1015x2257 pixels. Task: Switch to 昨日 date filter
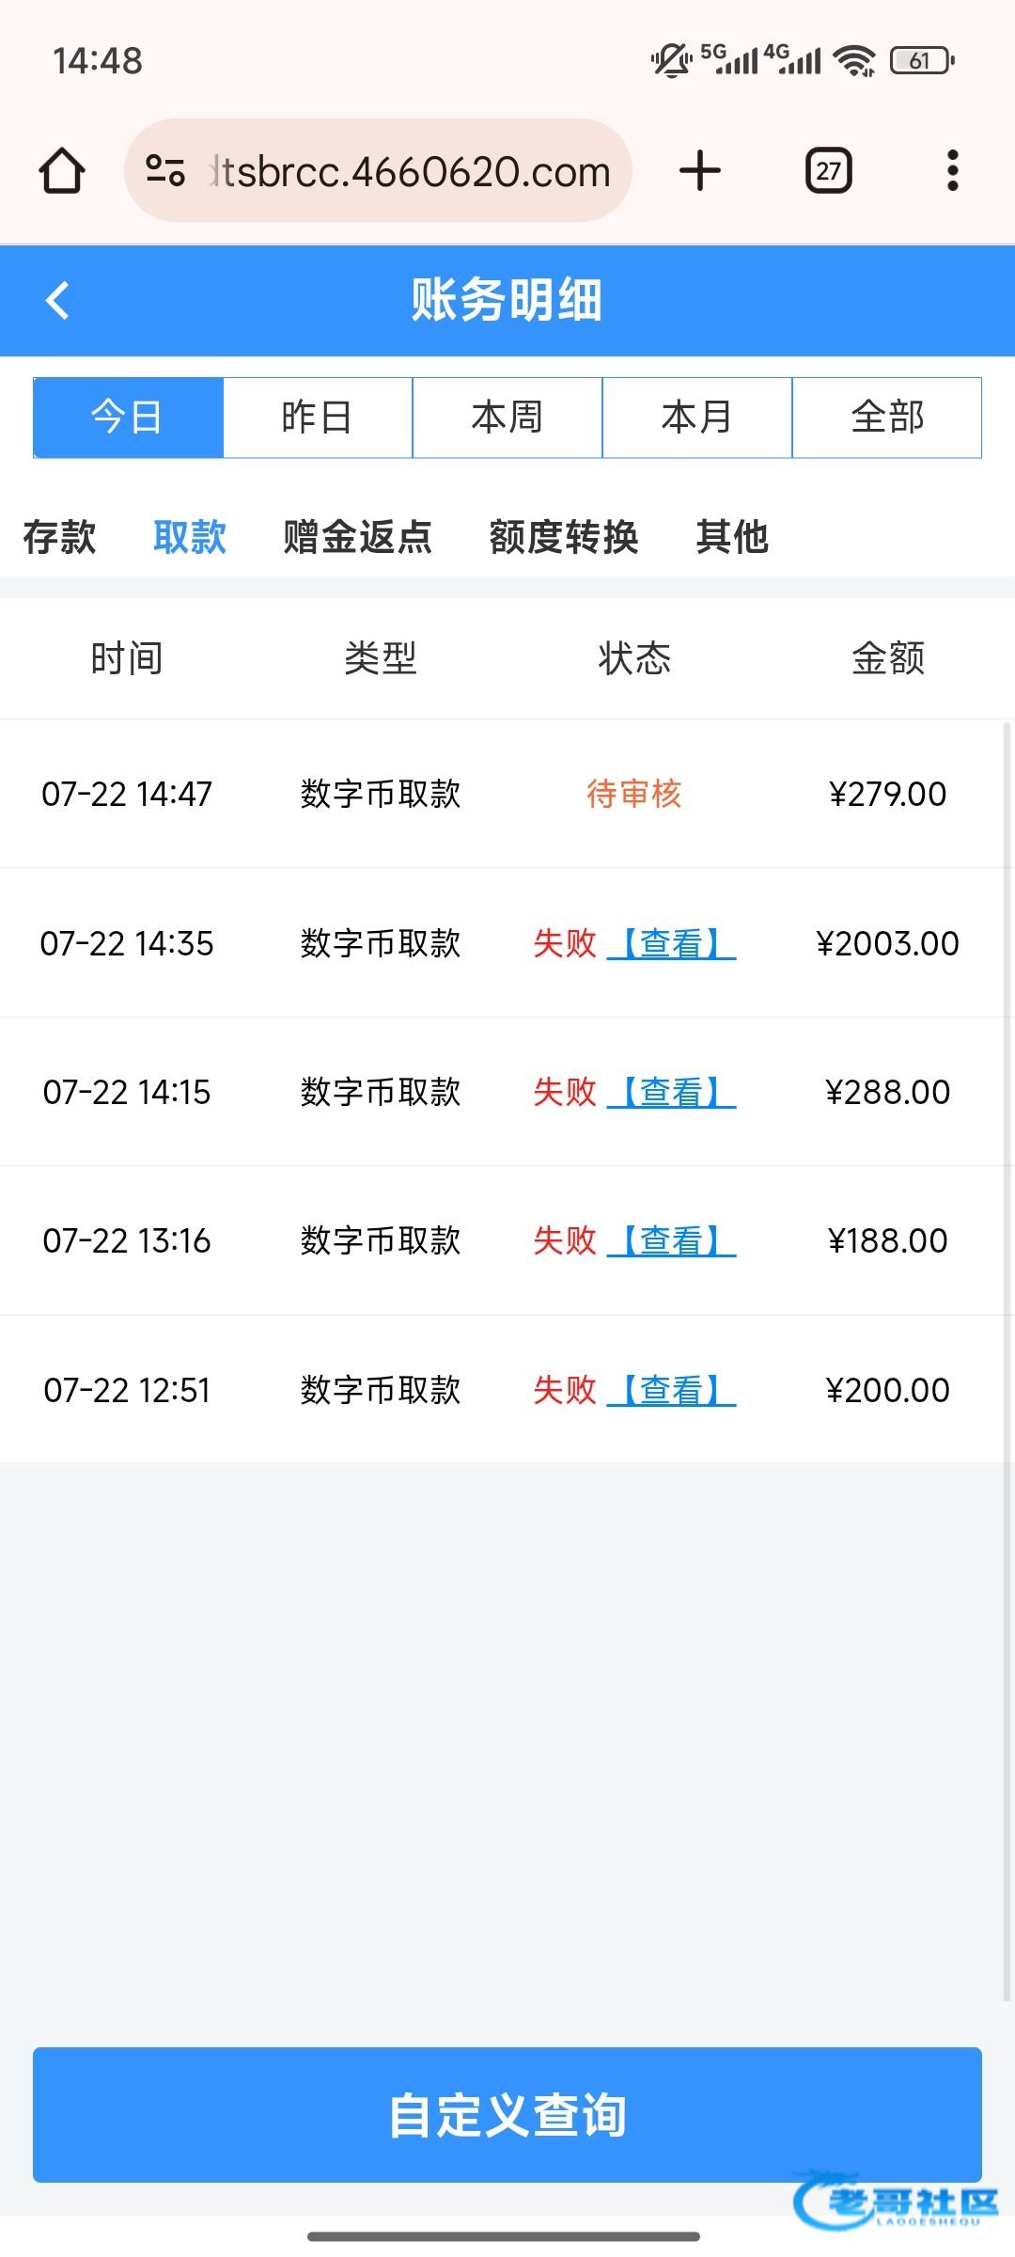(x=318, y=418)
